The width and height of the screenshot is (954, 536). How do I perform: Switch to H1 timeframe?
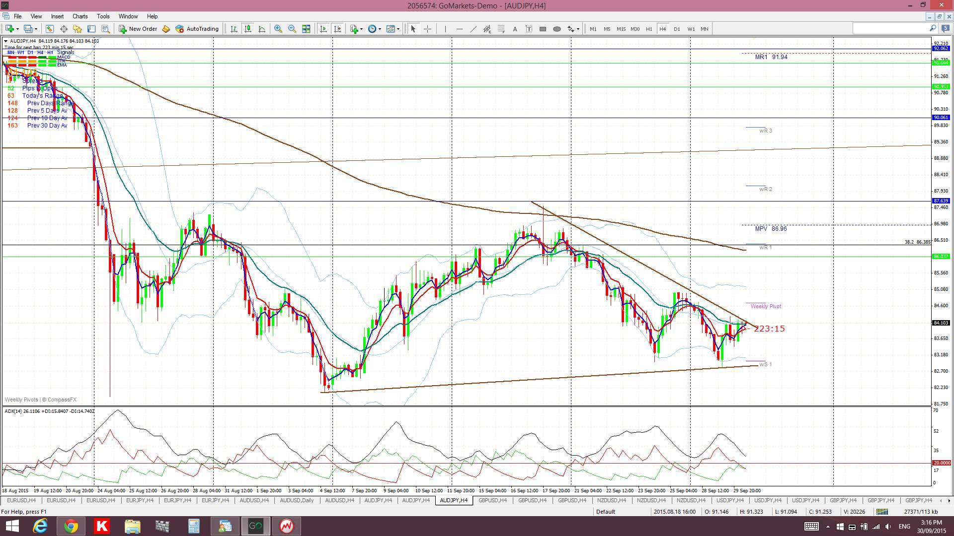(649, 29)
